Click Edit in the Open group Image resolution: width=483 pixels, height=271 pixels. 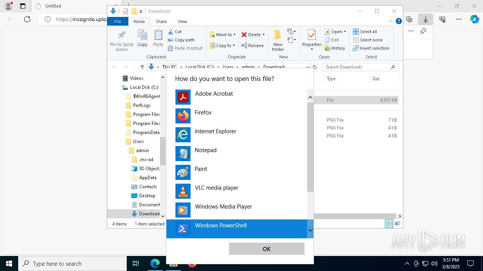332,40
